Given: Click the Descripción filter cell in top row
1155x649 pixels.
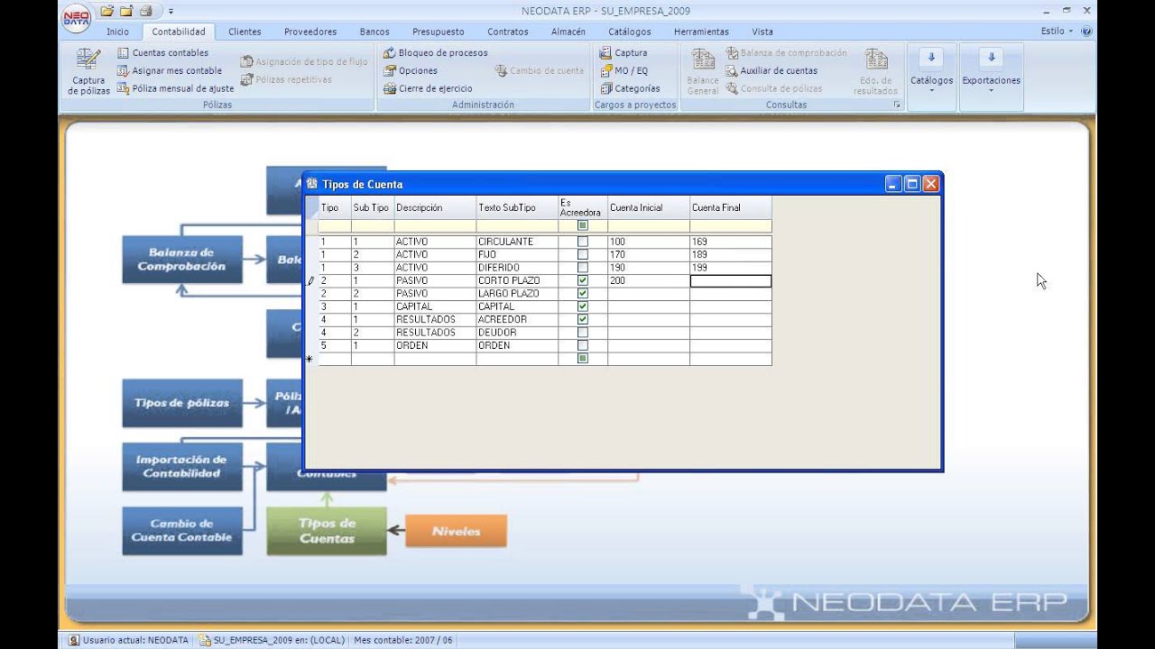Looking at the screenshot, I should coord(435,225).
